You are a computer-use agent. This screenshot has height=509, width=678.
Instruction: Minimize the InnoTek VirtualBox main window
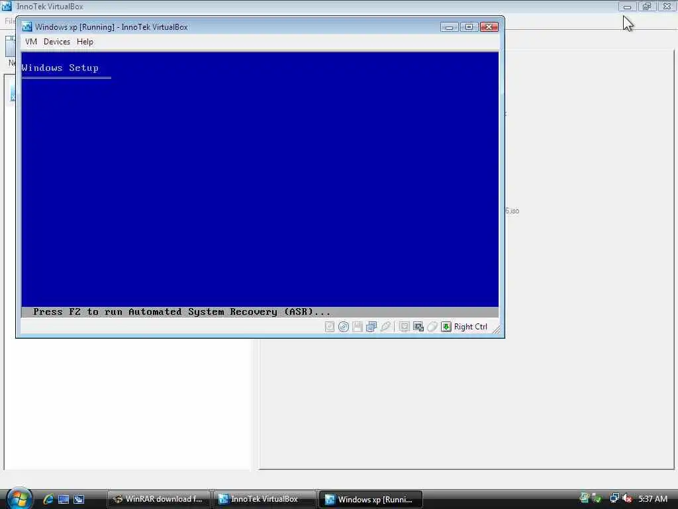pyautogui.click(x=627, y=7)
